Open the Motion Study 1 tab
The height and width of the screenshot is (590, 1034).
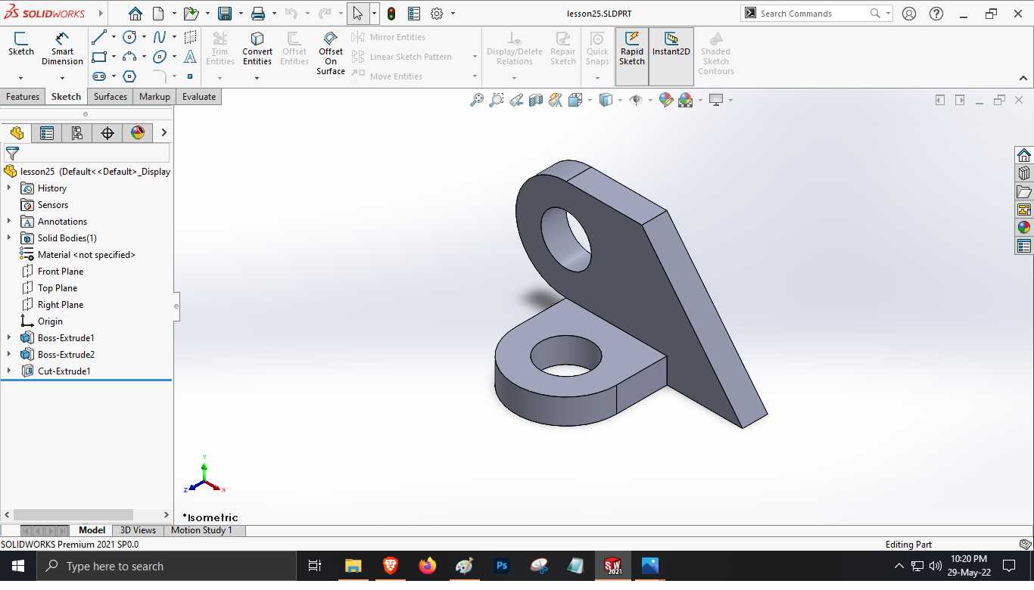pyautogui.click(x=201, y=530)
